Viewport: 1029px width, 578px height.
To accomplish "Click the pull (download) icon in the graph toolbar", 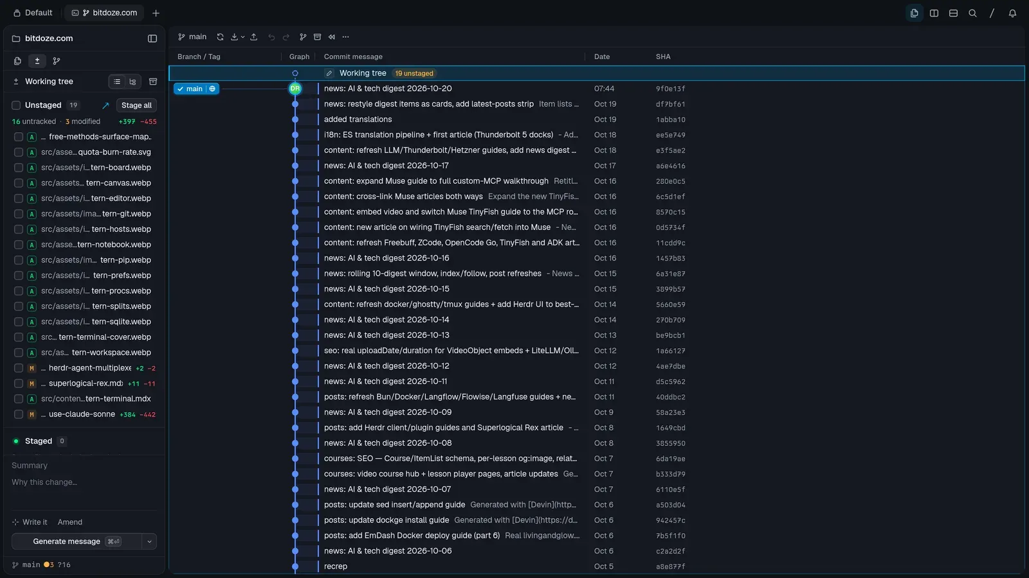I will point(234,37).
